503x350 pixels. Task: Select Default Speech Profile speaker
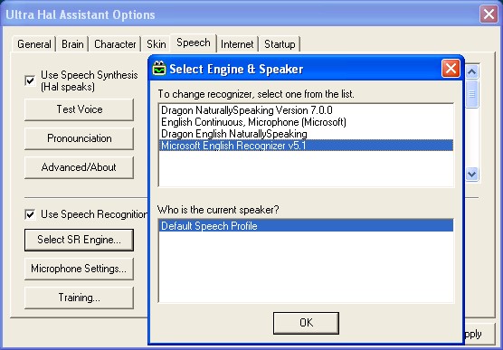coord(306,226)
